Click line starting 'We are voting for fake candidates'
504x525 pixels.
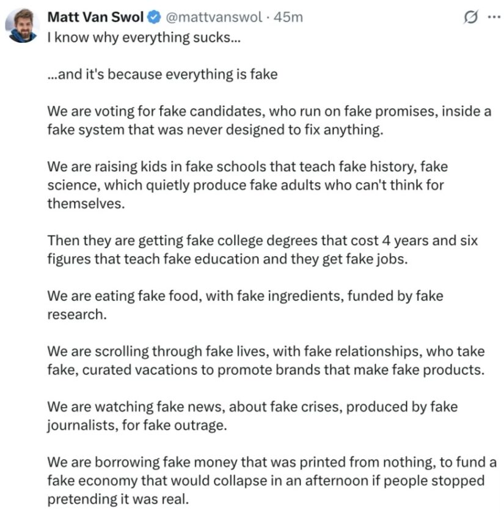[269, 111]
